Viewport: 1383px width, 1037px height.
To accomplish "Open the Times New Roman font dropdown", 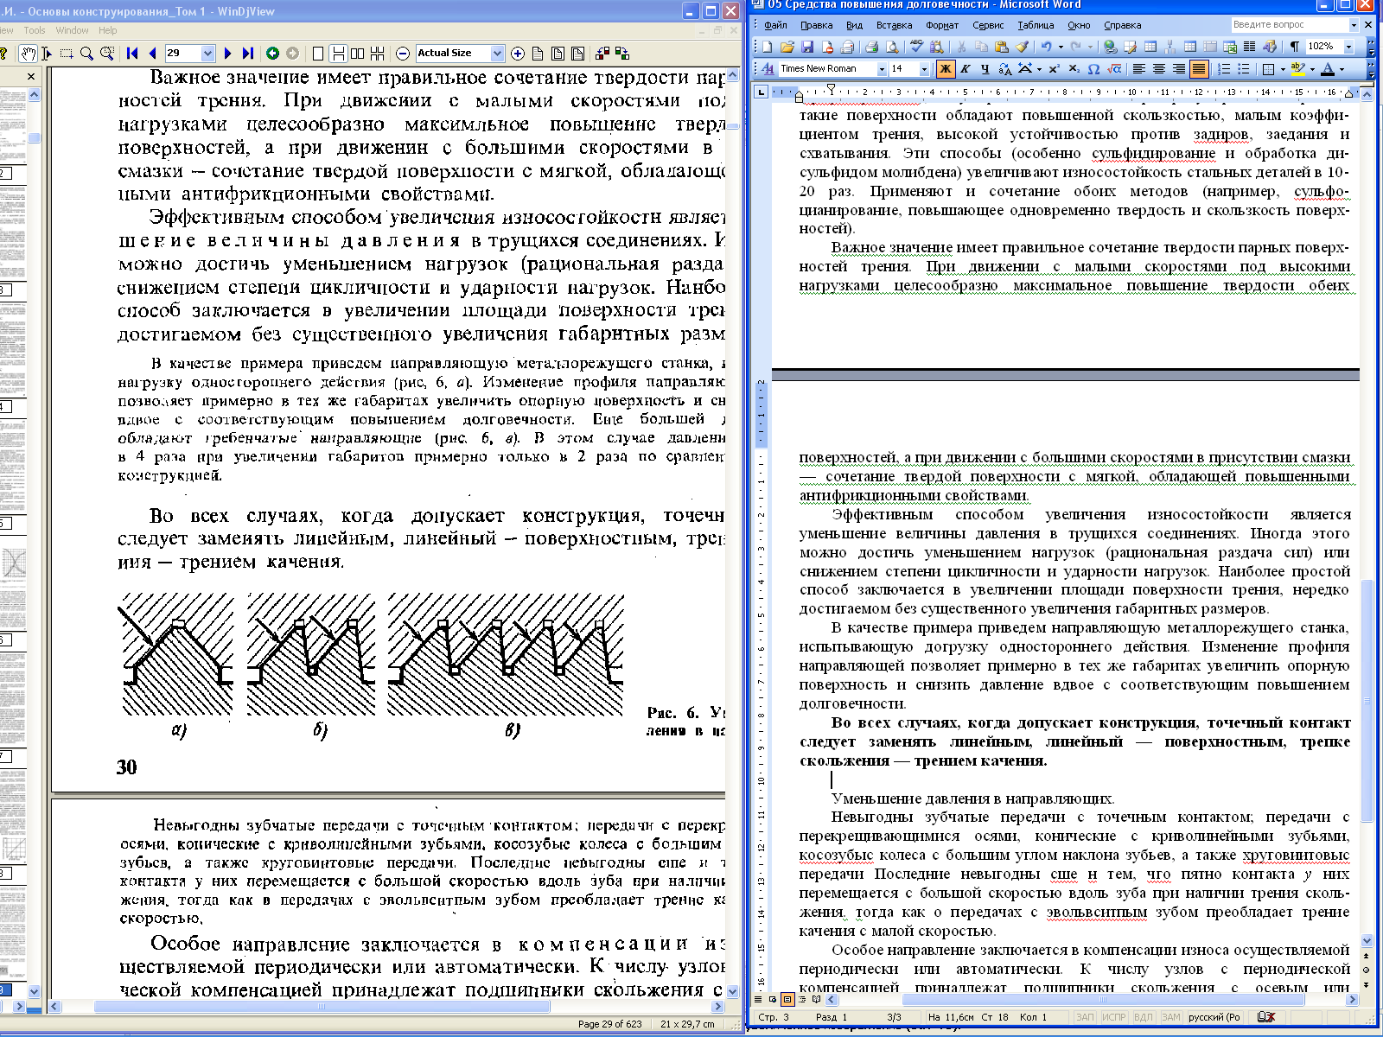I will click(x=882, y=69).
